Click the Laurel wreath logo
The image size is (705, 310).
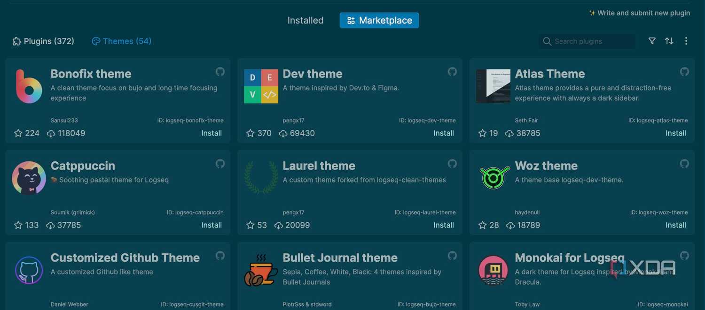(x=261, y=178)
